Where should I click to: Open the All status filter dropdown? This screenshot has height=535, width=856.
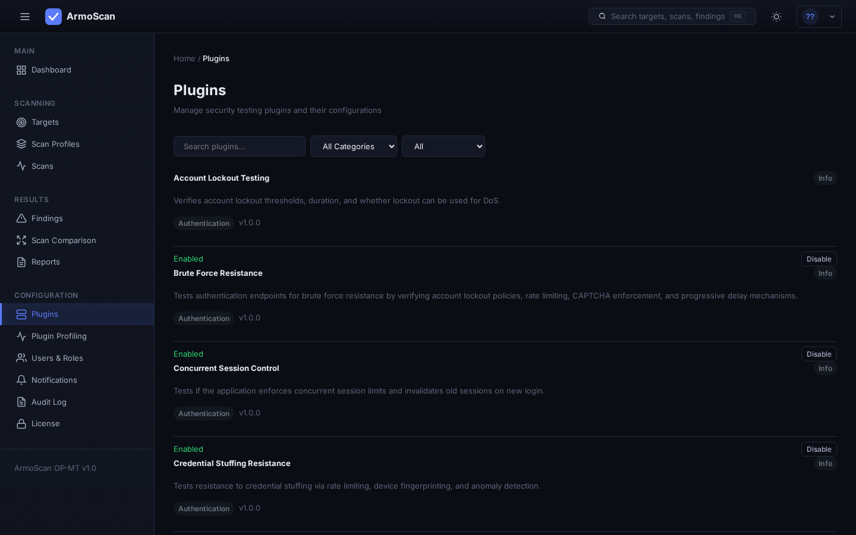[x=443, y=146]
